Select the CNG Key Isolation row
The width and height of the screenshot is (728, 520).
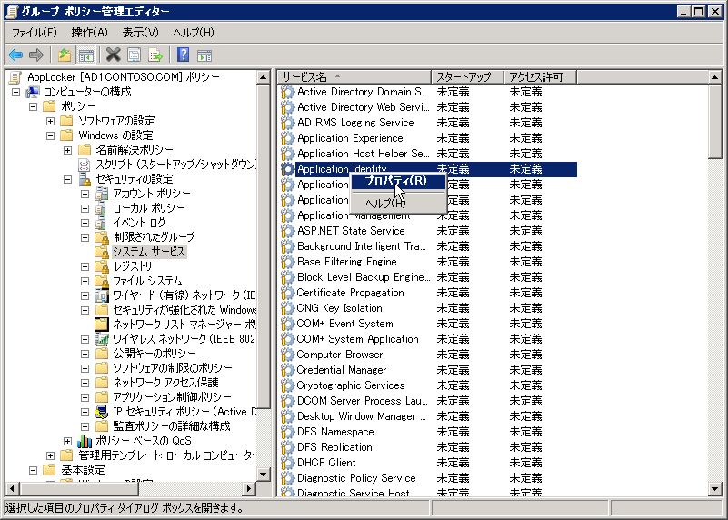pos(427,308)
